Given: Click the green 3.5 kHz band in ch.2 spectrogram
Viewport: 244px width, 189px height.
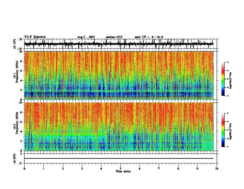Looking at the screenshot, I should point(68,134).
